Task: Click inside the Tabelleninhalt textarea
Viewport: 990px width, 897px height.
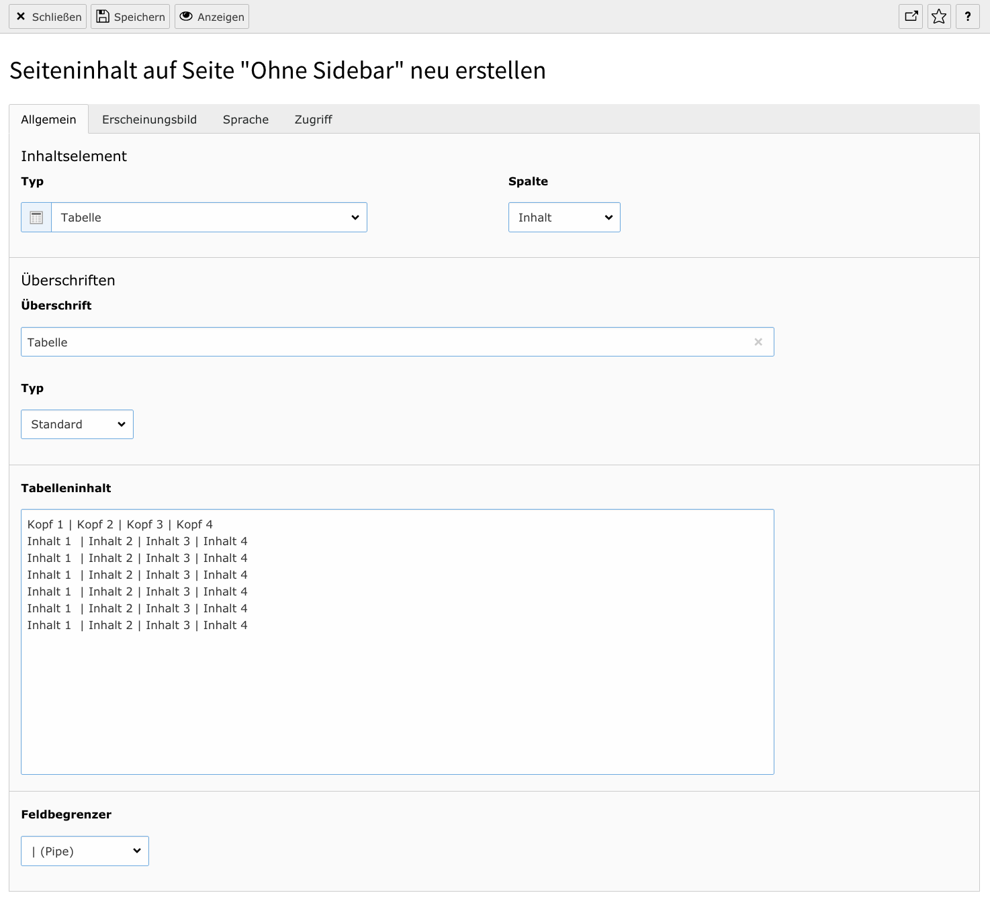Action: click(397, 642)
